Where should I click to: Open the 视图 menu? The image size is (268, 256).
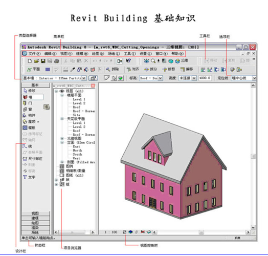click(66, 54)
